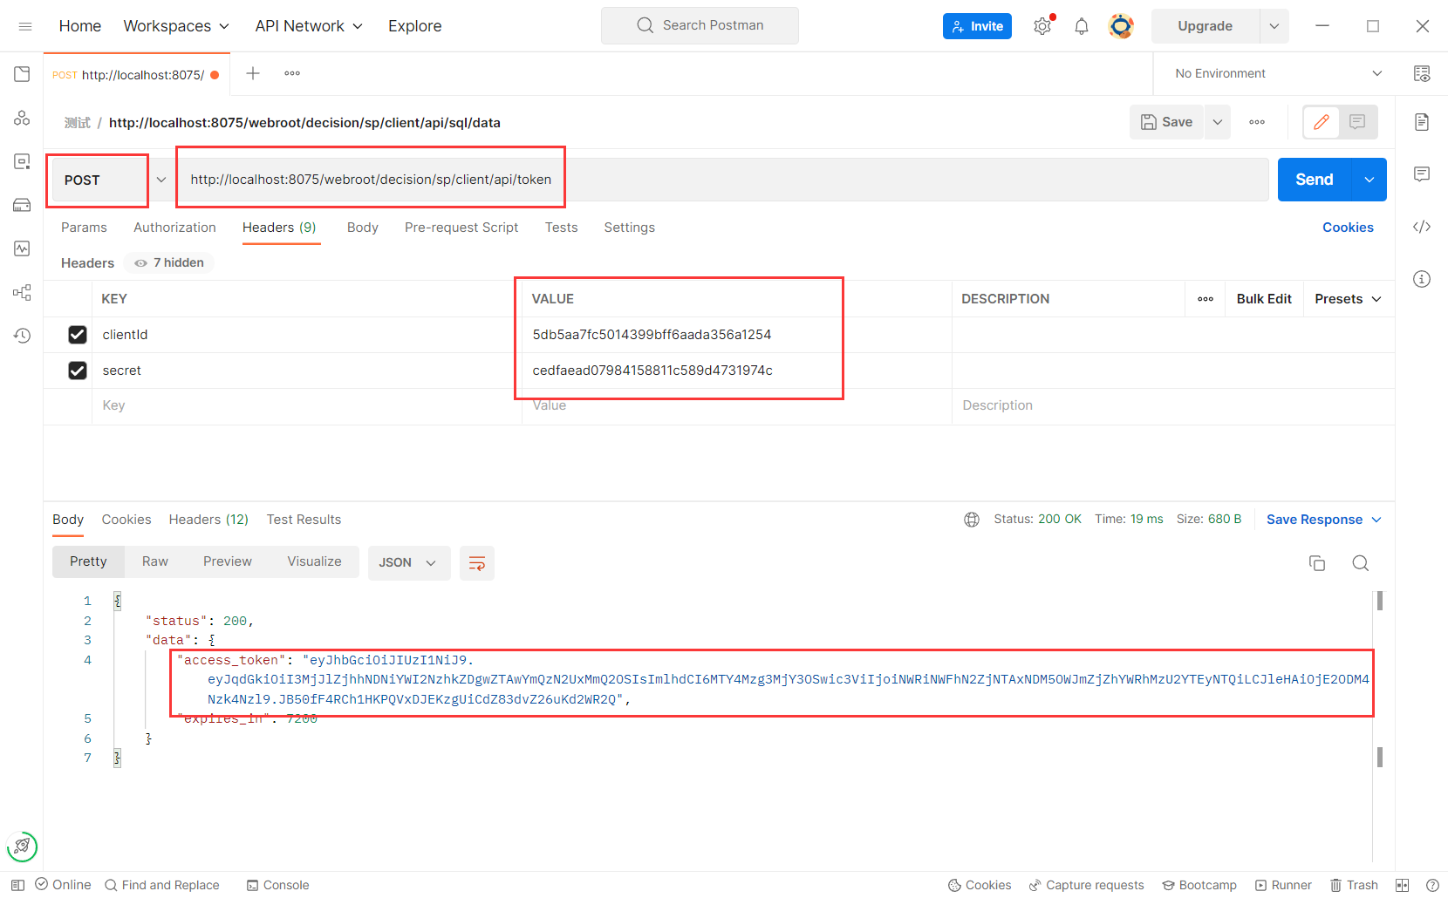This screenshot has height=898, width=1448.
Task: Show the 7 hidden headers
Action: 168,262
